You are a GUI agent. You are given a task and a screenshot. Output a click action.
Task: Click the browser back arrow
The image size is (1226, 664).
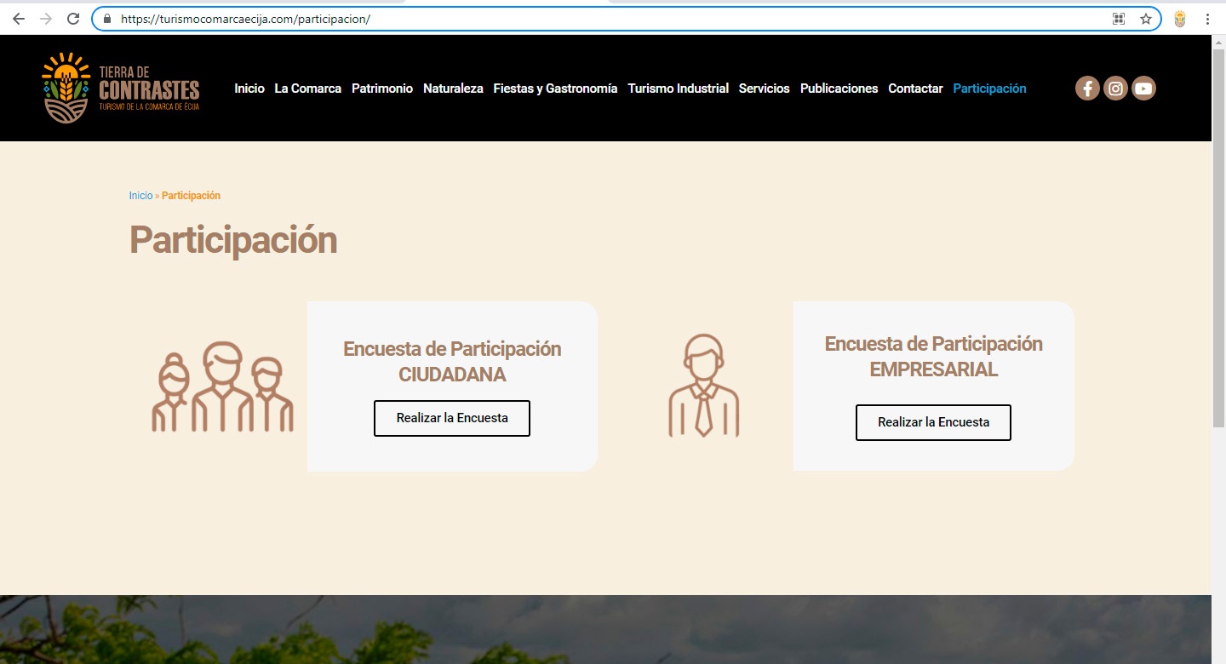pyautogui.click(x=19, y=19)
